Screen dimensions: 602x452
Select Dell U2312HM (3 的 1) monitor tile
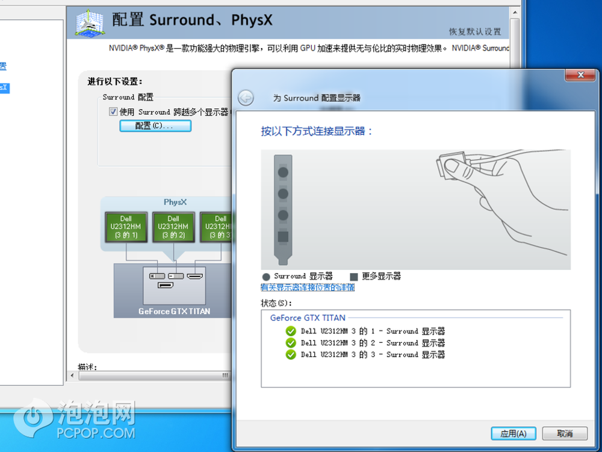tap(126, 227)
